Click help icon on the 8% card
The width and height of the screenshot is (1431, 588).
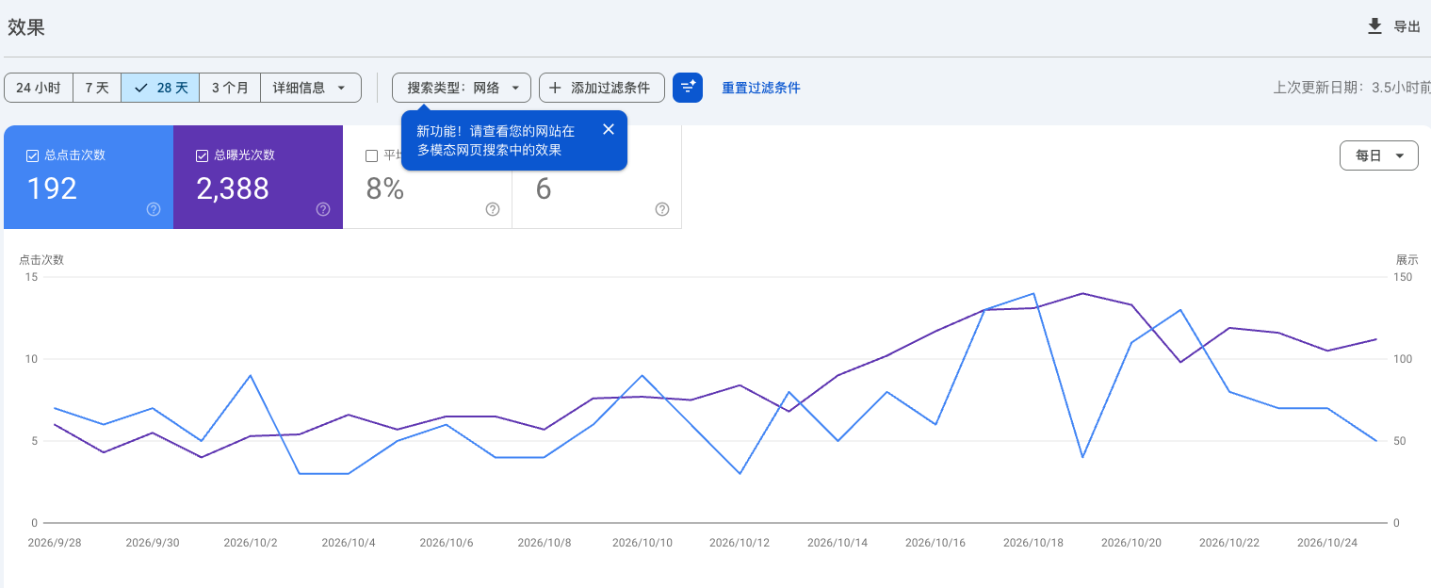click(493, 209)
